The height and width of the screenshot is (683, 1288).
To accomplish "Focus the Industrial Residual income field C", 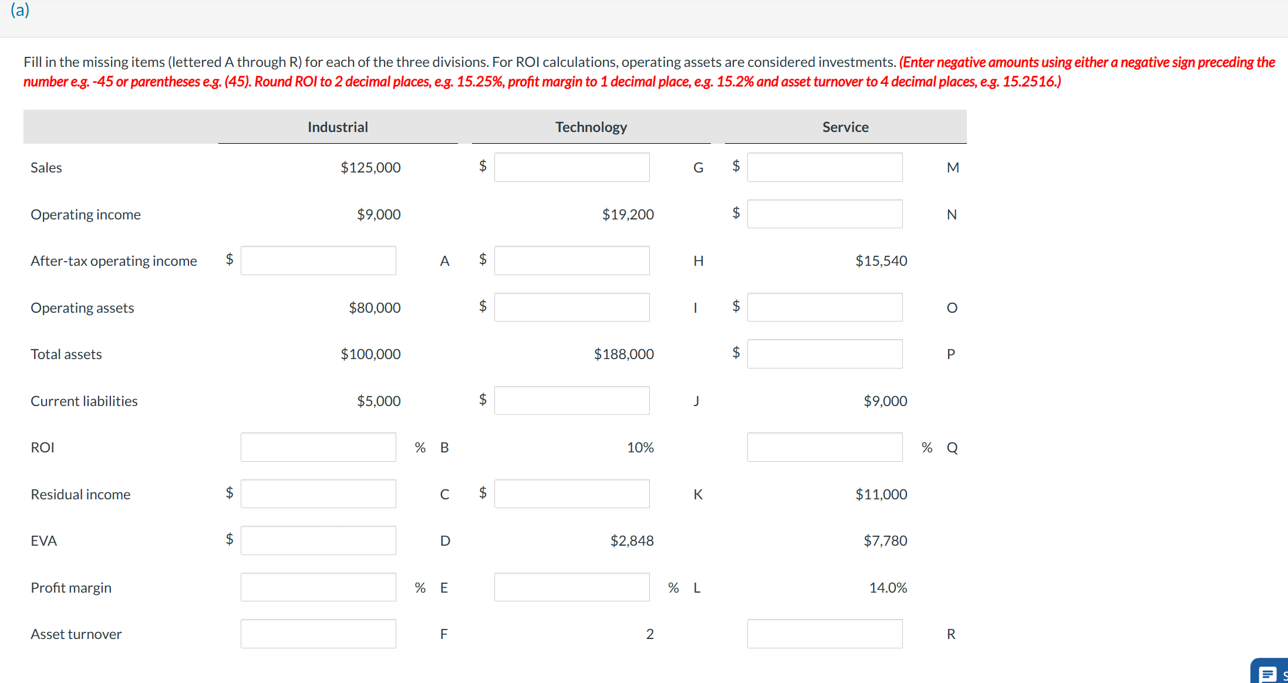I will pyautogui.click(x=318, y=494).
